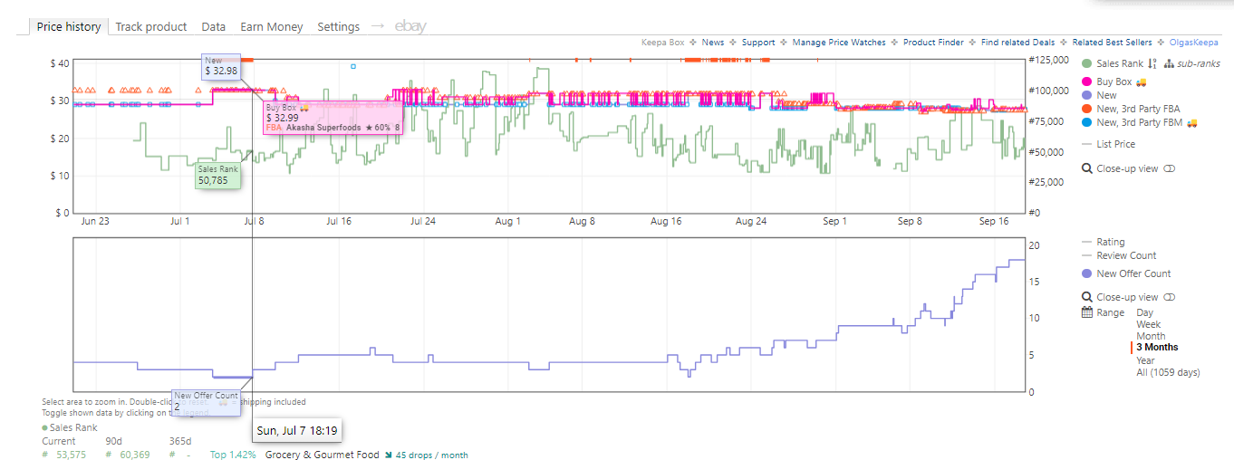Image resolution: width=1234 pixels, height=460 pixels.
Task: Open Related Best Sellers link
Action: click(x=1112, y=43)
